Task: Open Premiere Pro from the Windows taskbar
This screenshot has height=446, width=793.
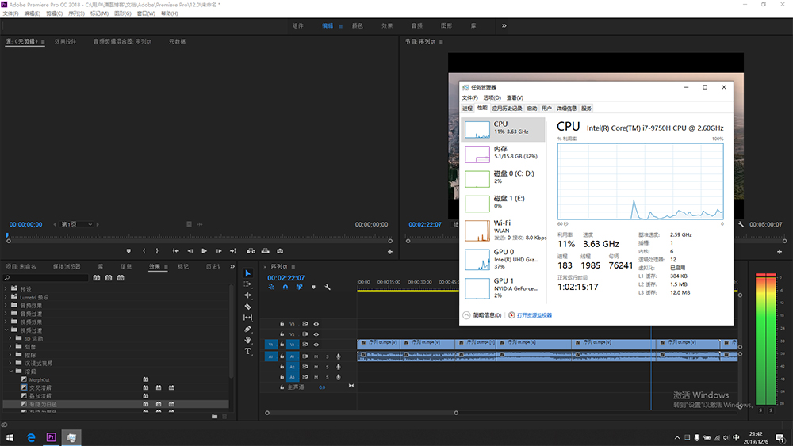Action: point(52,437)
